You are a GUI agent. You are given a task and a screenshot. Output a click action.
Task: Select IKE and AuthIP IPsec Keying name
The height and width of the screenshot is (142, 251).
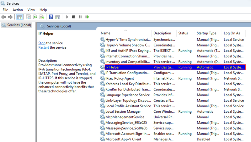[x=128, y=51]
